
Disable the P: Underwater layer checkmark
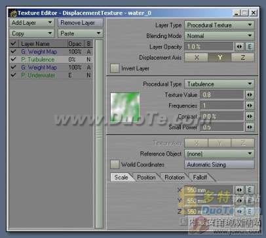(14, 75)
